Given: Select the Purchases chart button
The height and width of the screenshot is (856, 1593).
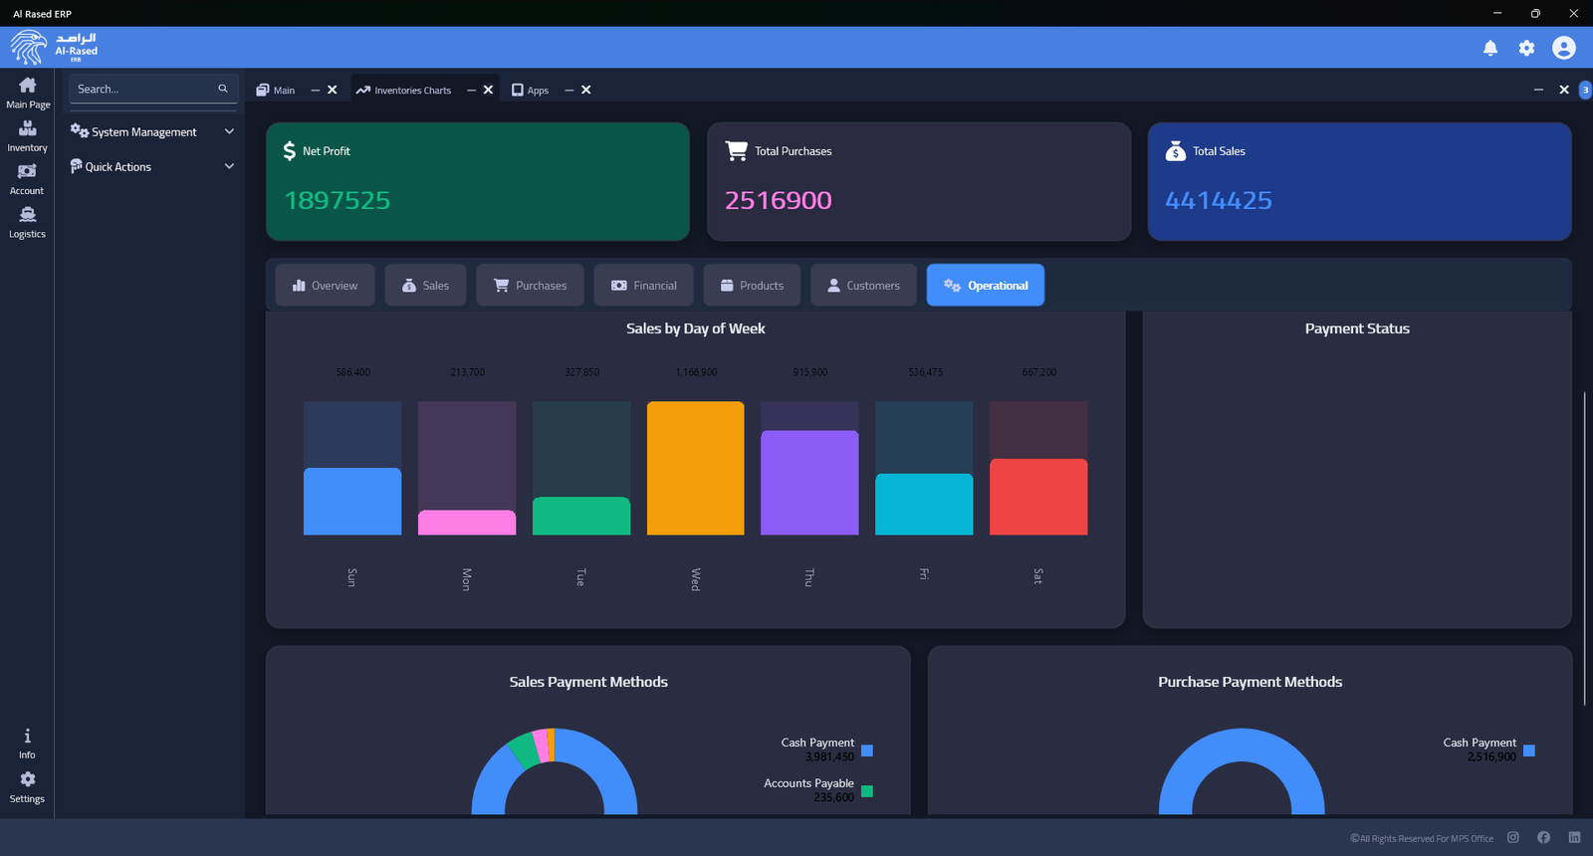Looking at the screenshot, I should click(x=530, y=286).
